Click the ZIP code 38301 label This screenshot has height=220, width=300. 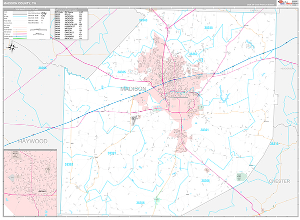point(205,130)
